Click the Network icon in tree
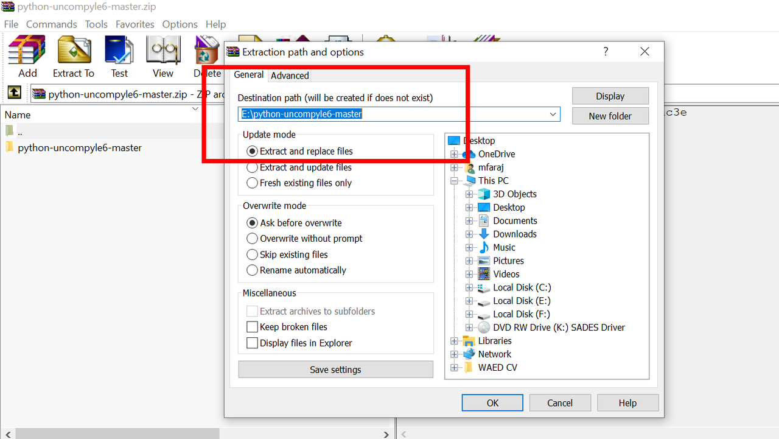779x439 pixels. pyautogui.click(x=469, y=354)
